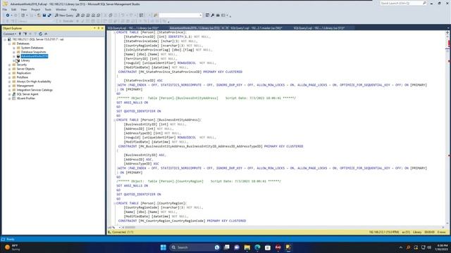Close the Object Explorer panel
This screenshot has height=253, width=451.
click(102, 28)
